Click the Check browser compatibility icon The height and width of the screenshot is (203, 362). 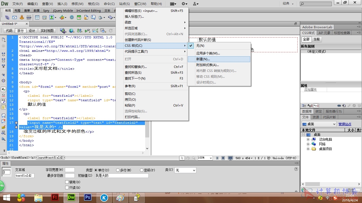click(95, 31)
